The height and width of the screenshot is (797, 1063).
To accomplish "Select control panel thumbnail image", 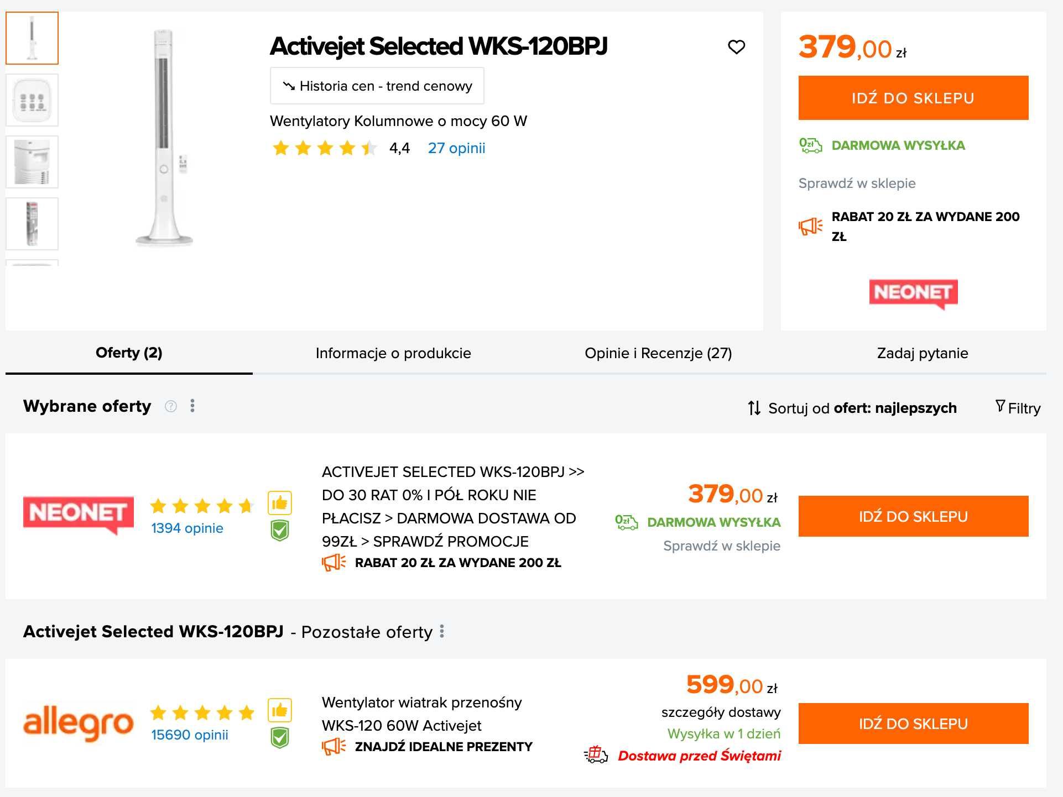I will click(32, 100).
